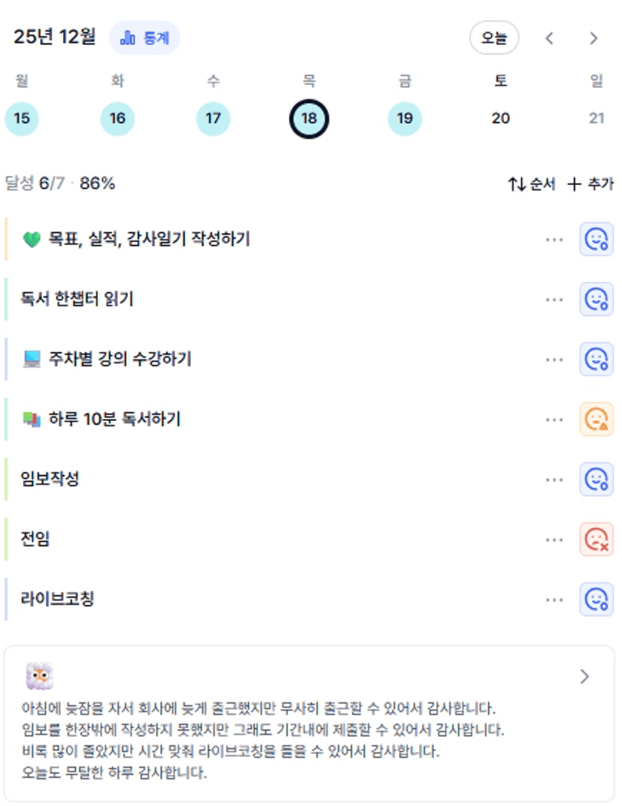This screenshot has width=622, height=806.
Task: Click the + 추가 add button
Action: (590, 184)
